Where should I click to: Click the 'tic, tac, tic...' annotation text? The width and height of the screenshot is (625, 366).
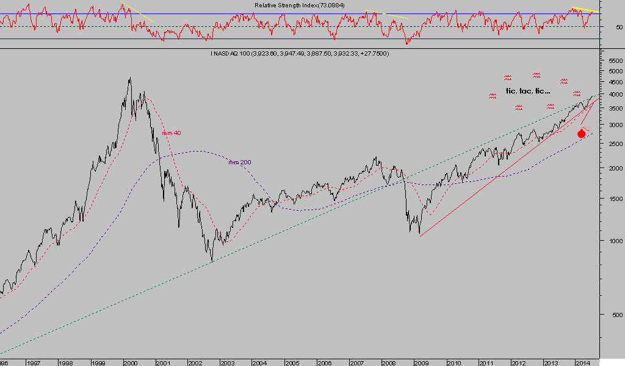(x=528, y=91)
